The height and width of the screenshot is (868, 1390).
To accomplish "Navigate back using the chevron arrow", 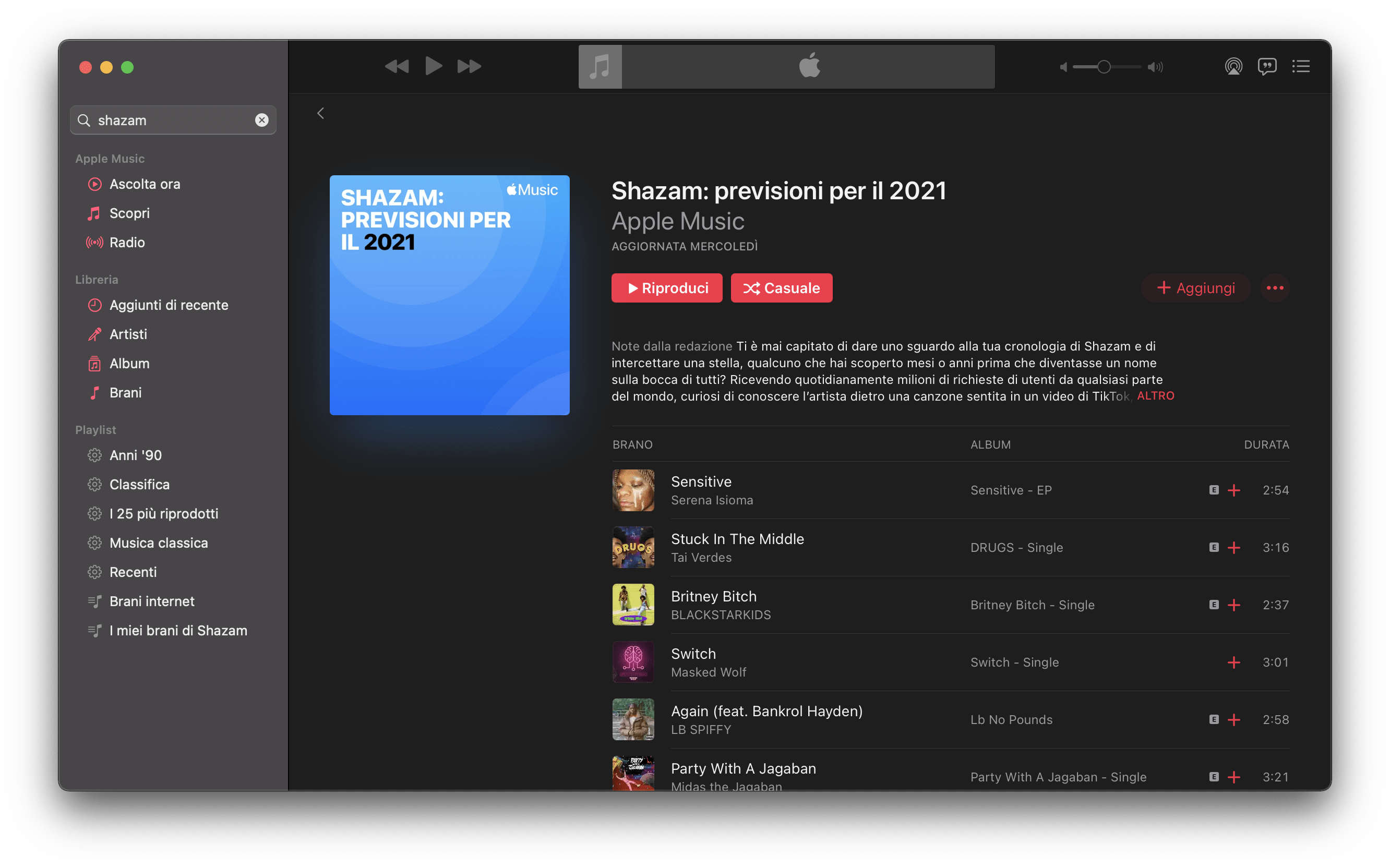I will click(321, 114).
